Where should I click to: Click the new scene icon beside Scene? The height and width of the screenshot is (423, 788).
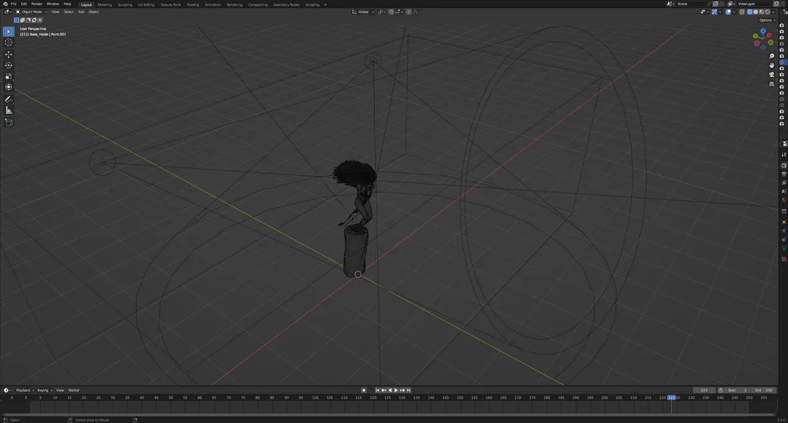click(715, 4)
